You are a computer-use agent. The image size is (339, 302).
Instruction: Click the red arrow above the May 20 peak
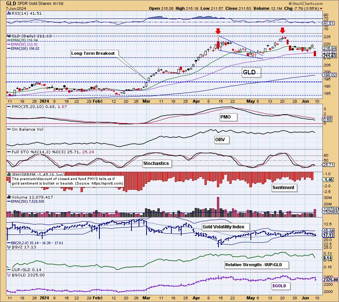click(282, 30)
